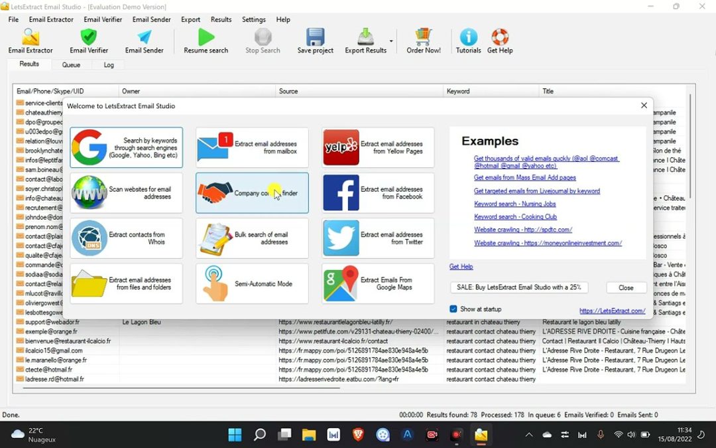Open the Email Sender menu
716x448 pixels.
152,20
